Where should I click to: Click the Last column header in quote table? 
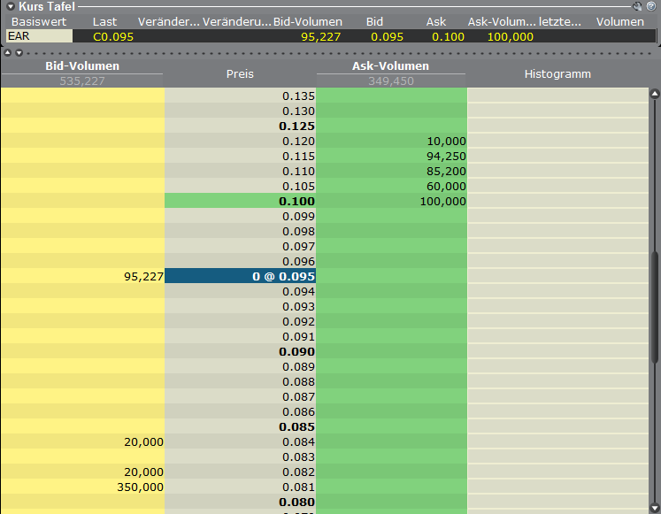(x=104, y=21)
